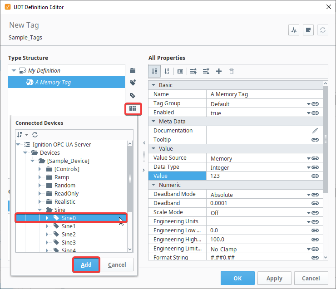Collapse the Numeric property section
Image resolution: width=336 pixels, height=289 pixels.
point(153,185)
